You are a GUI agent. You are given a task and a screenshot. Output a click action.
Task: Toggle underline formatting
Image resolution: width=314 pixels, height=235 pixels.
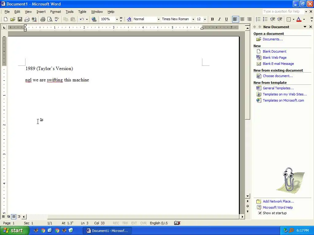click(226, 19)
